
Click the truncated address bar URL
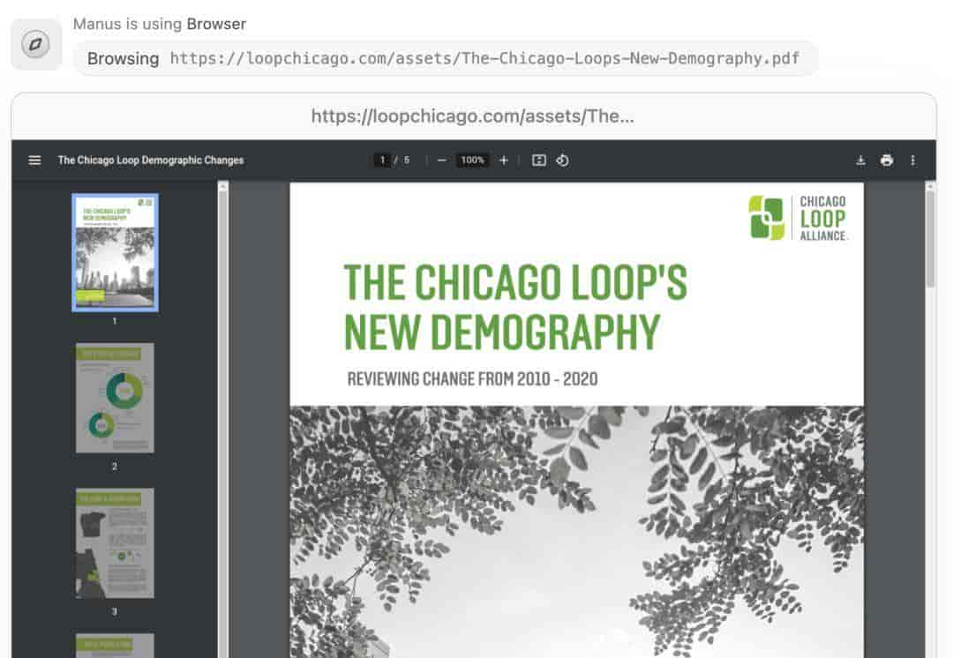[x=473, y=116]
